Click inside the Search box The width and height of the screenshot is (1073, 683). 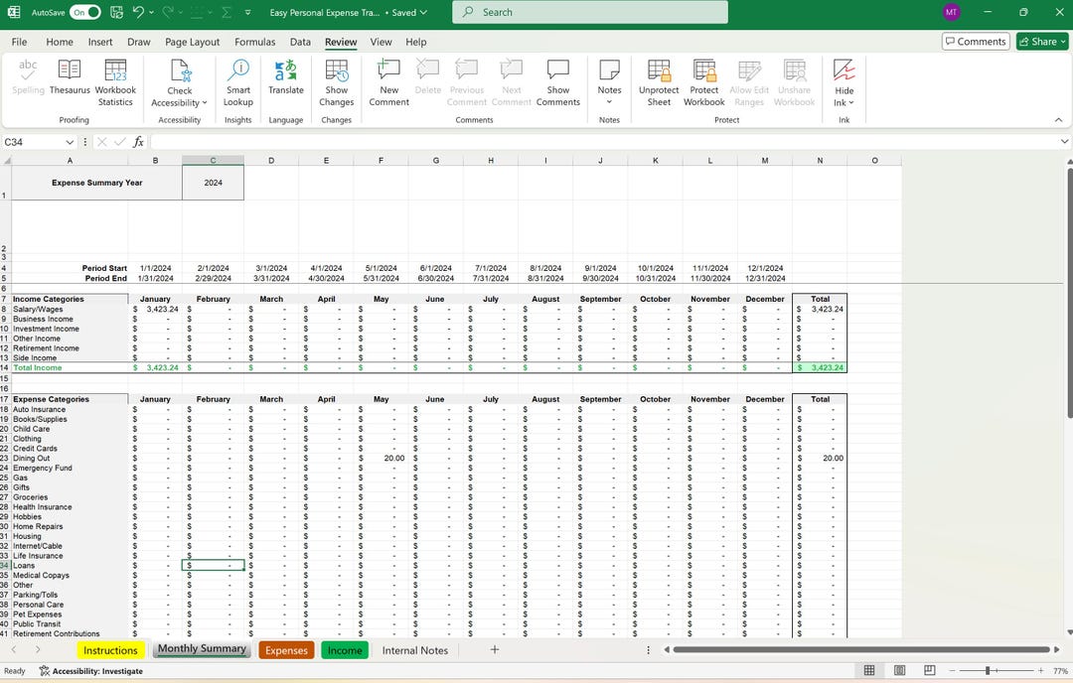[x=589, y=12]
